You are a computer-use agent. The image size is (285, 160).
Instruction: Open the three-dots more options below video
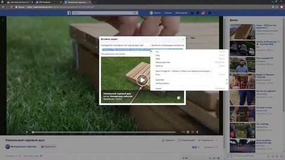(216, 140)
